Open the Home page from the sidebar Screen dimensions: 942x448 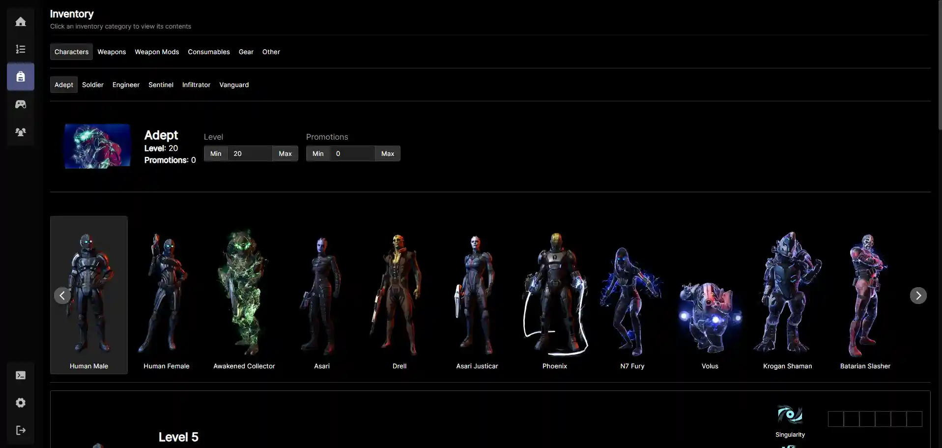20,22
